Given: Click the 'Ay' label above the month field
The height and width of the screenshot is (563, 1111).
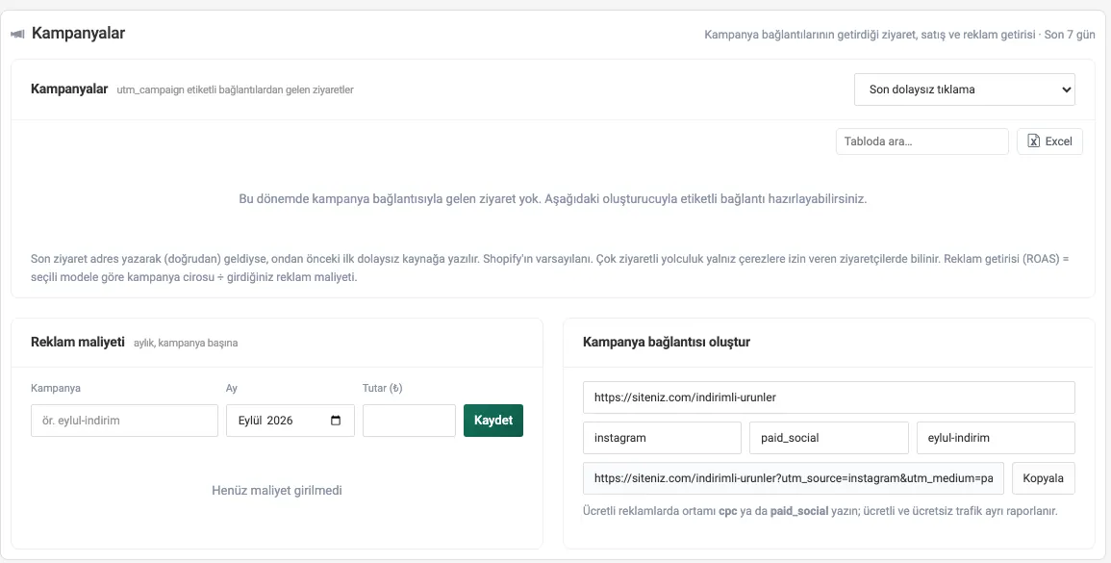Looking at the screenshot, I should coord(232,388).
